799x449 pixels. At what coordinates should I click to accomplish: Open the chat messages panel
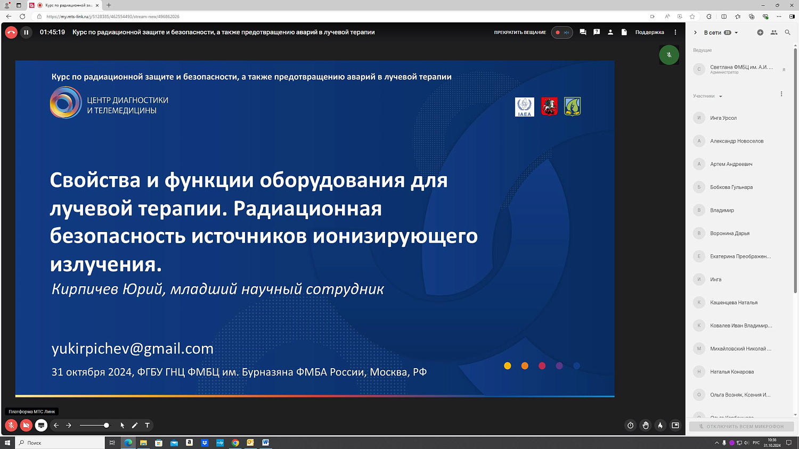(583, 32)
